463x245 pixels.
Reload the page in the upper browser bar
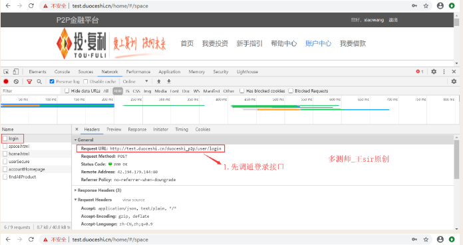[x=31, y=5]
